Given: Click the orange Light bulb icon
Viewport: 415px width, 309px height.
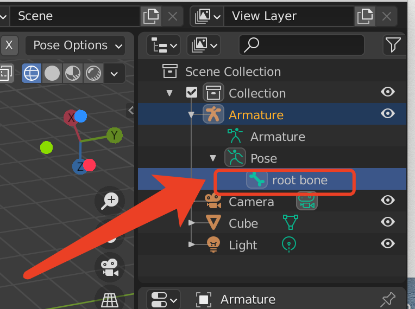Looking at the screenshot, I should pyautogui.click(x=213, y=244).
